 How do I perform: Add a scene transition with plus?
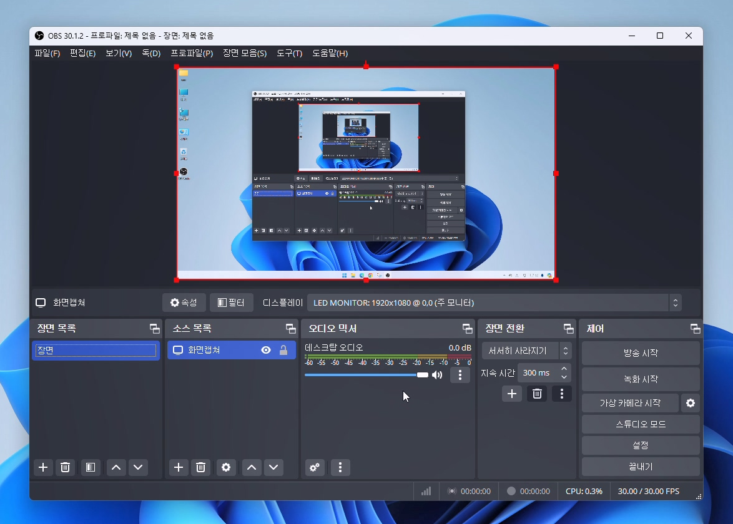512,394
